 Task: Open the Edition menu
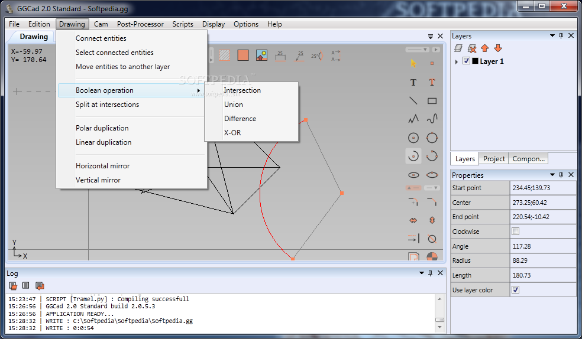tap(39, 24)
